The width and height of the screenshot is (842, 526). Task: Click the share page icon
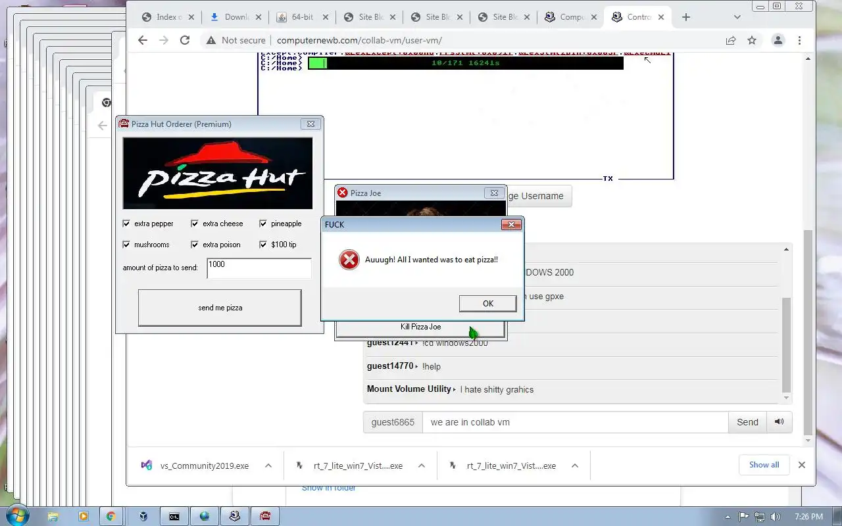(731, 40)
